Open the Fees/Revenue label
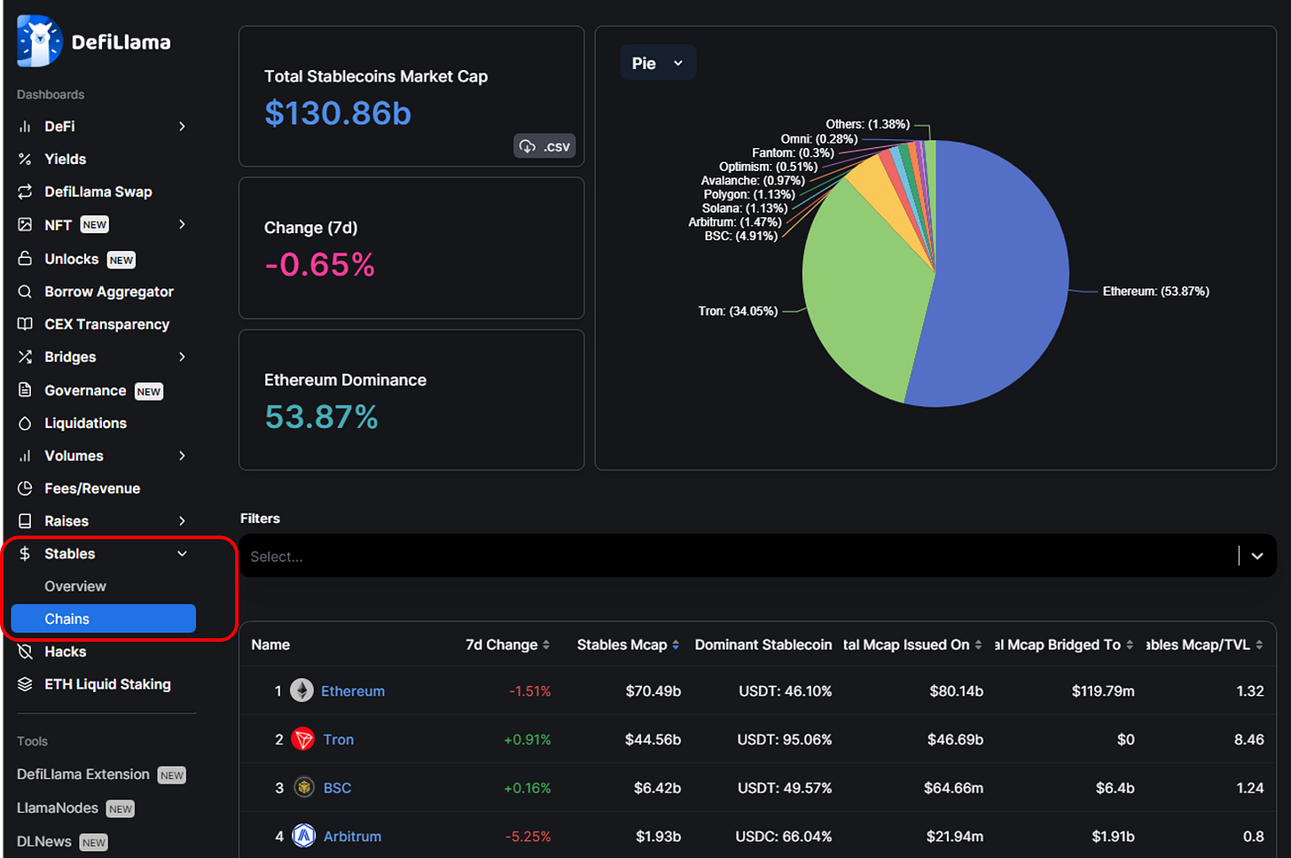The width and height of the screenshot is (1291, 858). [x=92, y=488]
